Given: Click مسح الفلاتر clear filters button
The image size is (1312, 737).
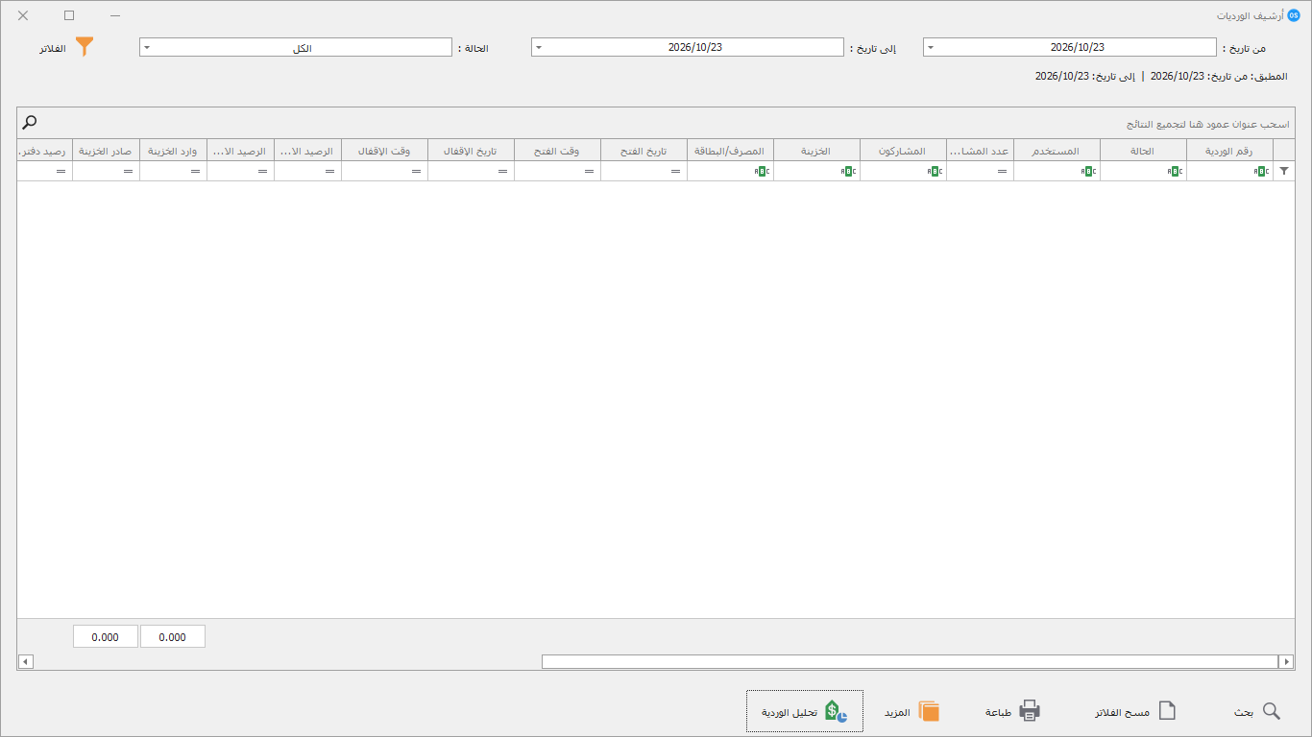Looking at the screenshot, I should click(1136, 711).
